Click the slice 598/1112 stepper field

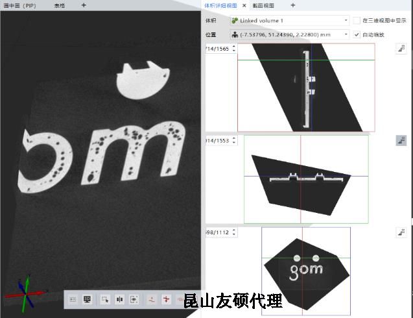tap(221, 232)
